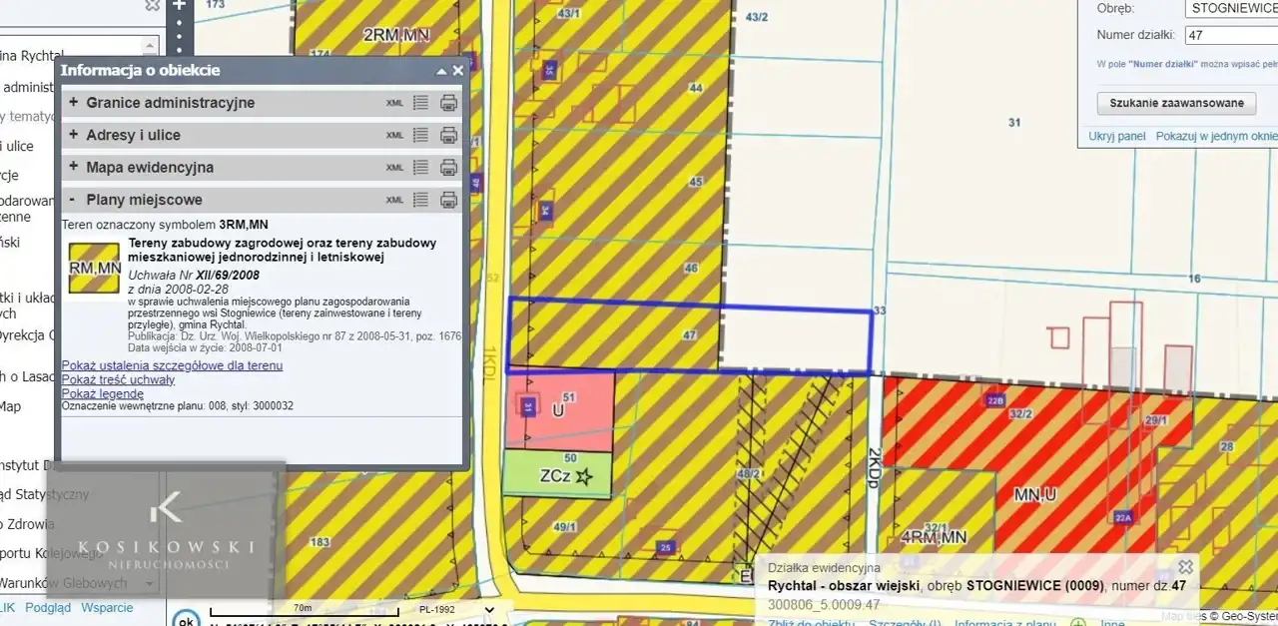The width and height of the screenshot is (1278, 626).
Task: Print the Granice administracyjne section
Action: [449, 103]
